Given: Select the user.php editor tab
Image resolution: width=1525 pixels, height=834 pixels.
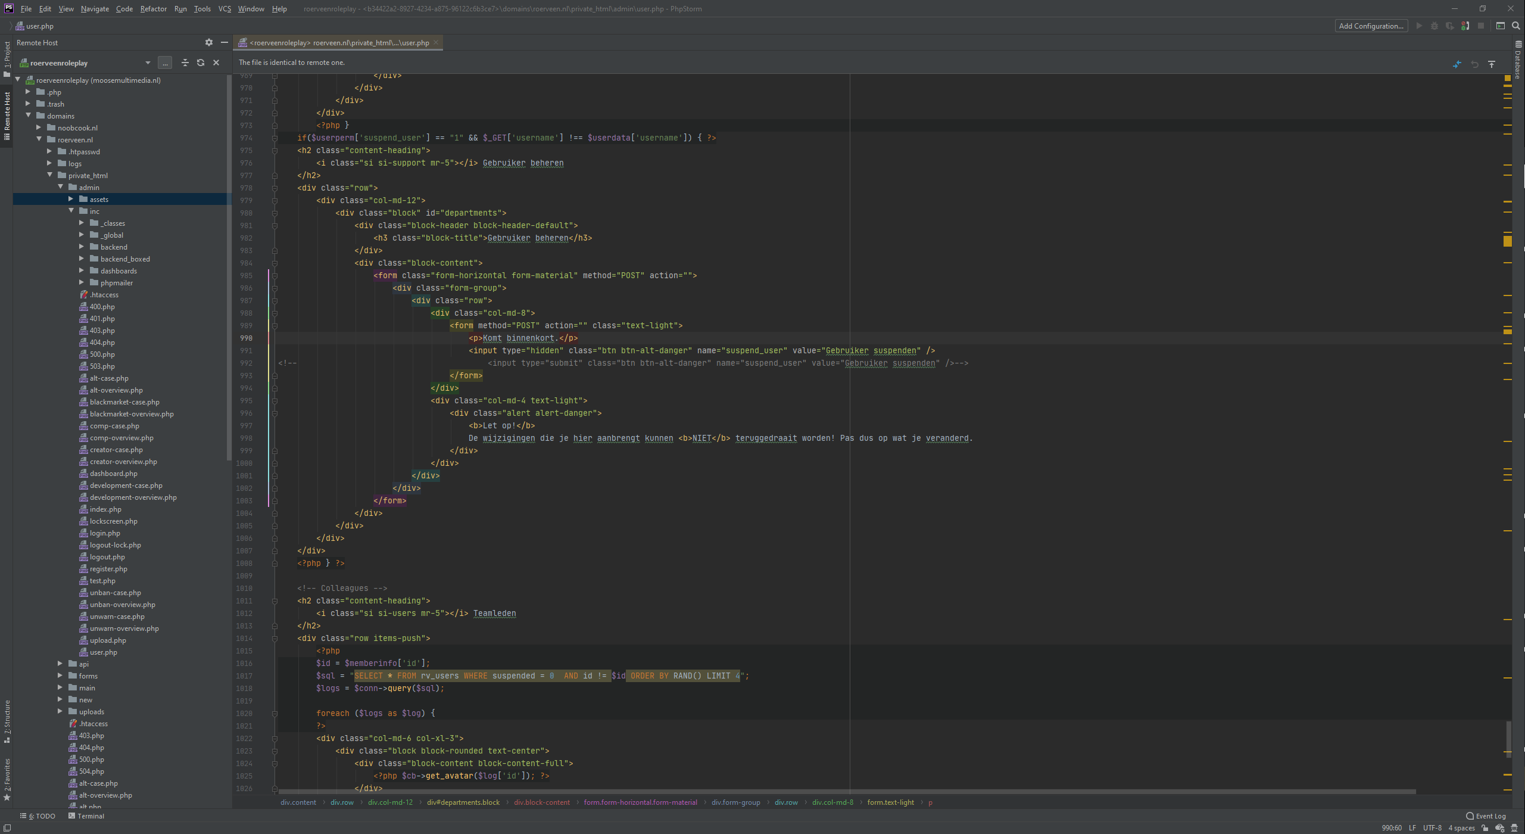Looking at the screenshot, I should 338,43.
